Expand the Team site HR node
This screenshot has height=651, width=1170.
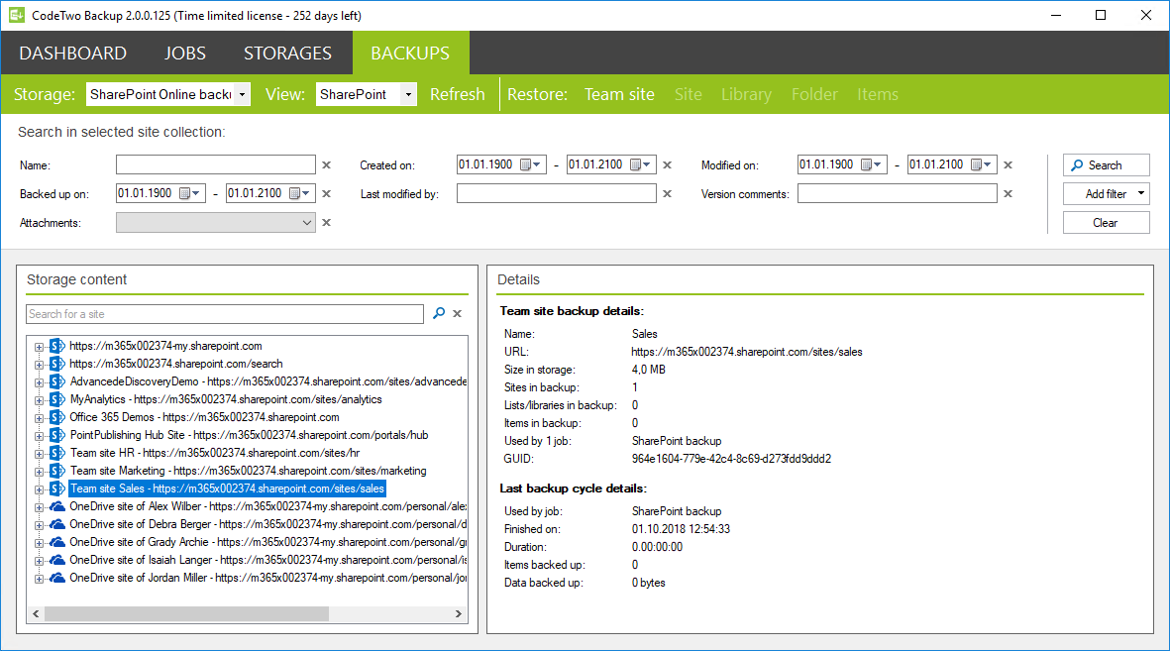(x=39, y=453)
